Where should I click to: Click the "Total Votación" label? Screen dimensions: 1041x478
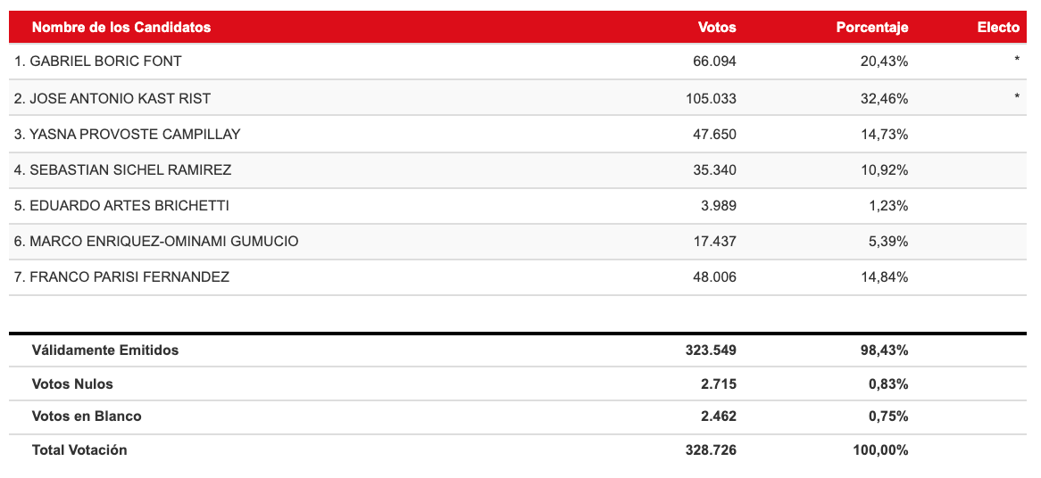click(79, 450)
